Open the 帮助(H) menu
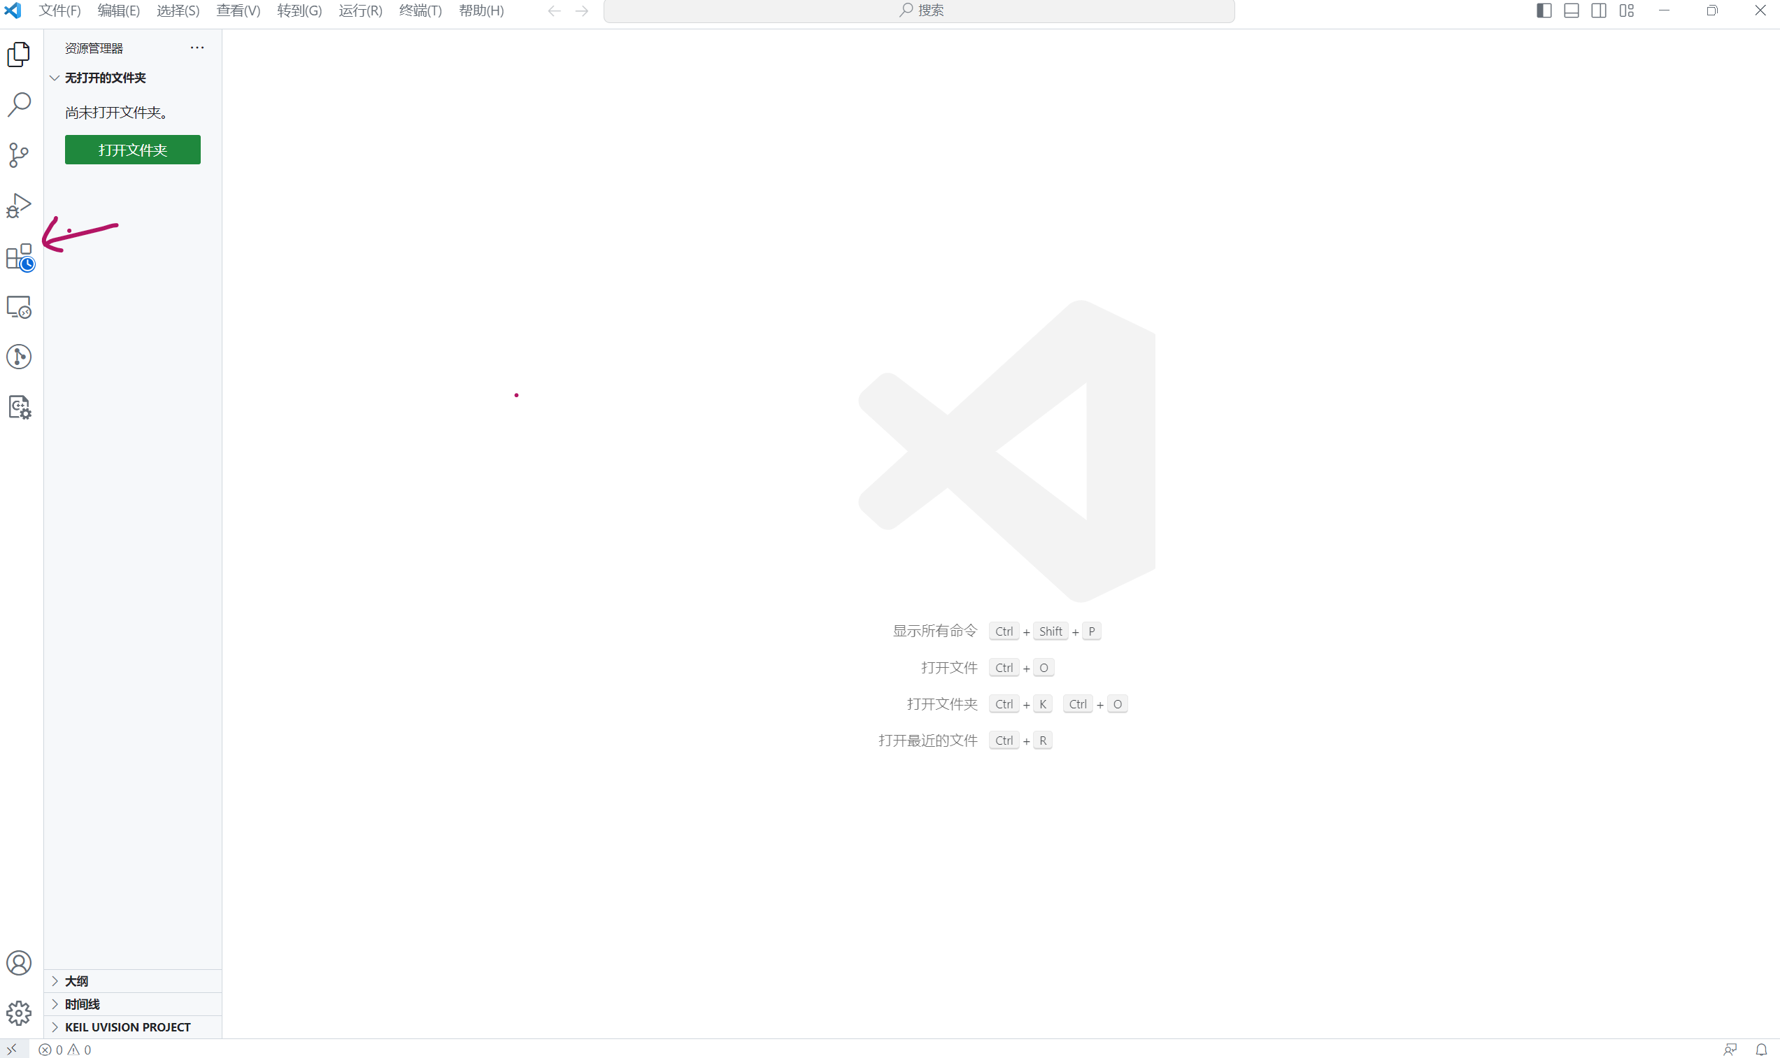Viewport: 1780px width, 1058px height. pos(481,10)
